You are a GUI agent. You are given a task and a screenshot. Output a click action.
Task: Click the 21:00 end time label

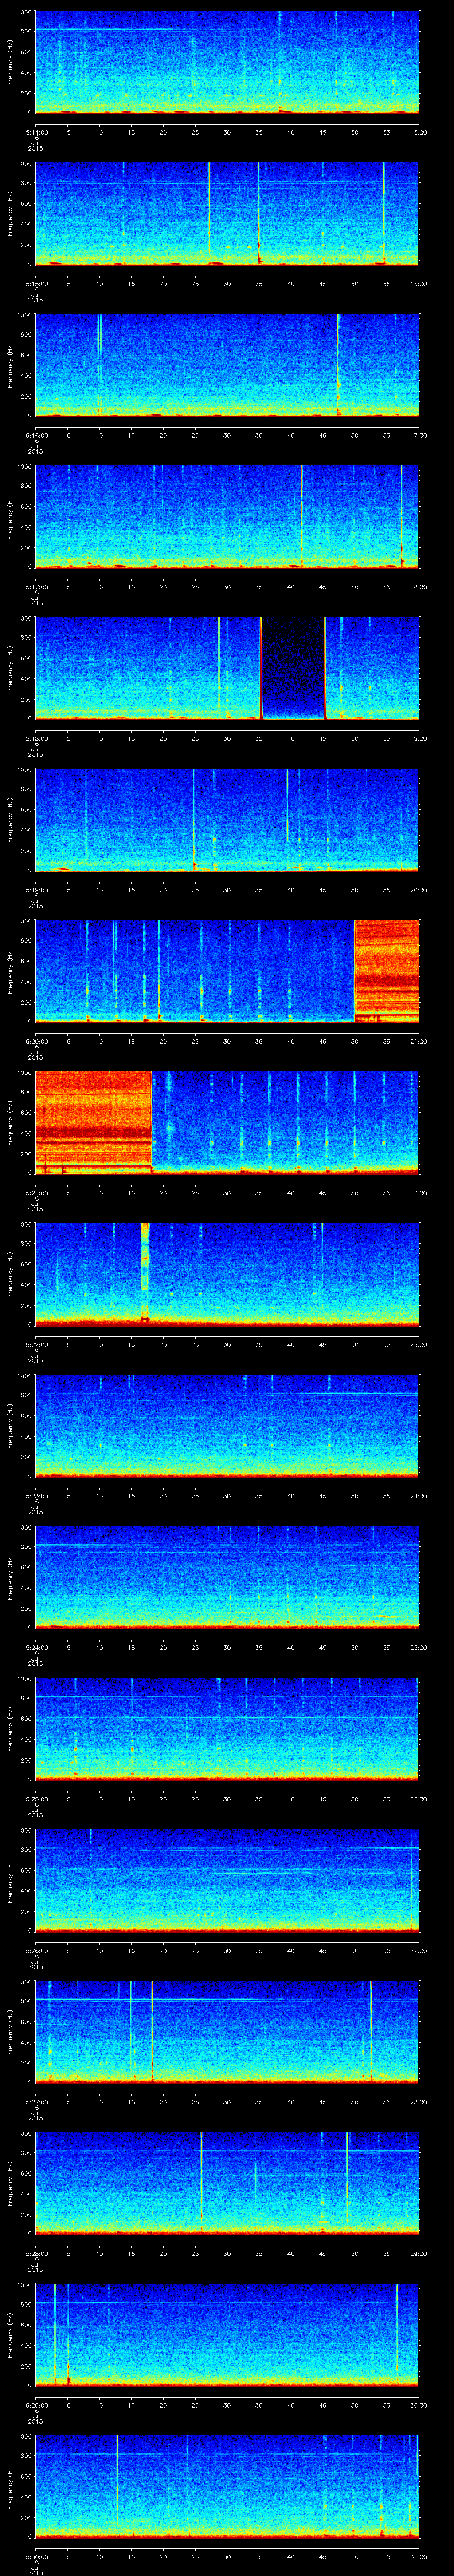[418, 1041]
